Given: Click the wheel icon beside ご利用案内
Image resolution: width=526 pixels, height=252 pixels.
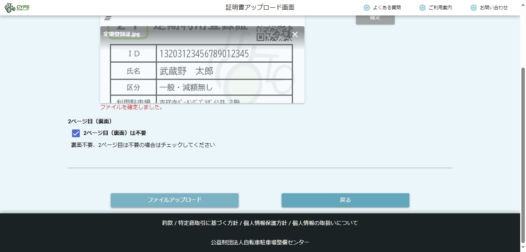Looking at the screenshot, I should pos(422,8).
